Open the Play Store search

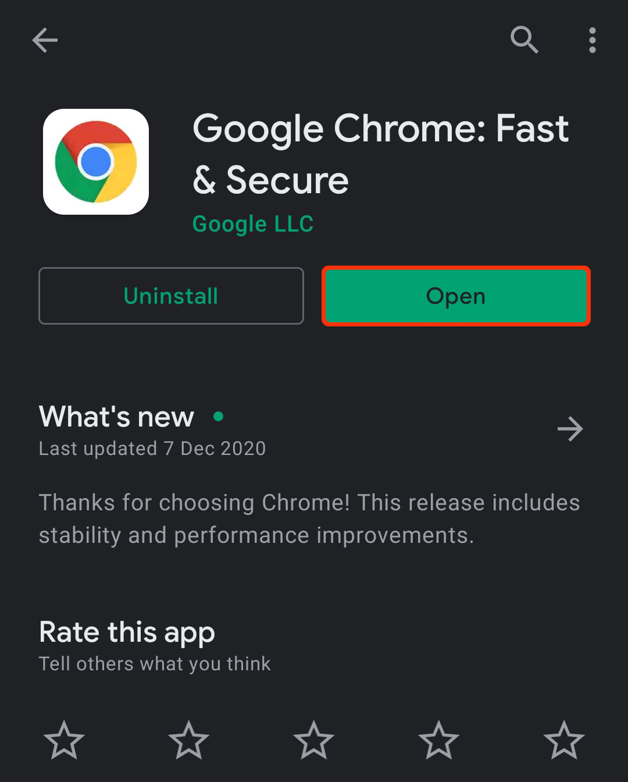(524, 40)
